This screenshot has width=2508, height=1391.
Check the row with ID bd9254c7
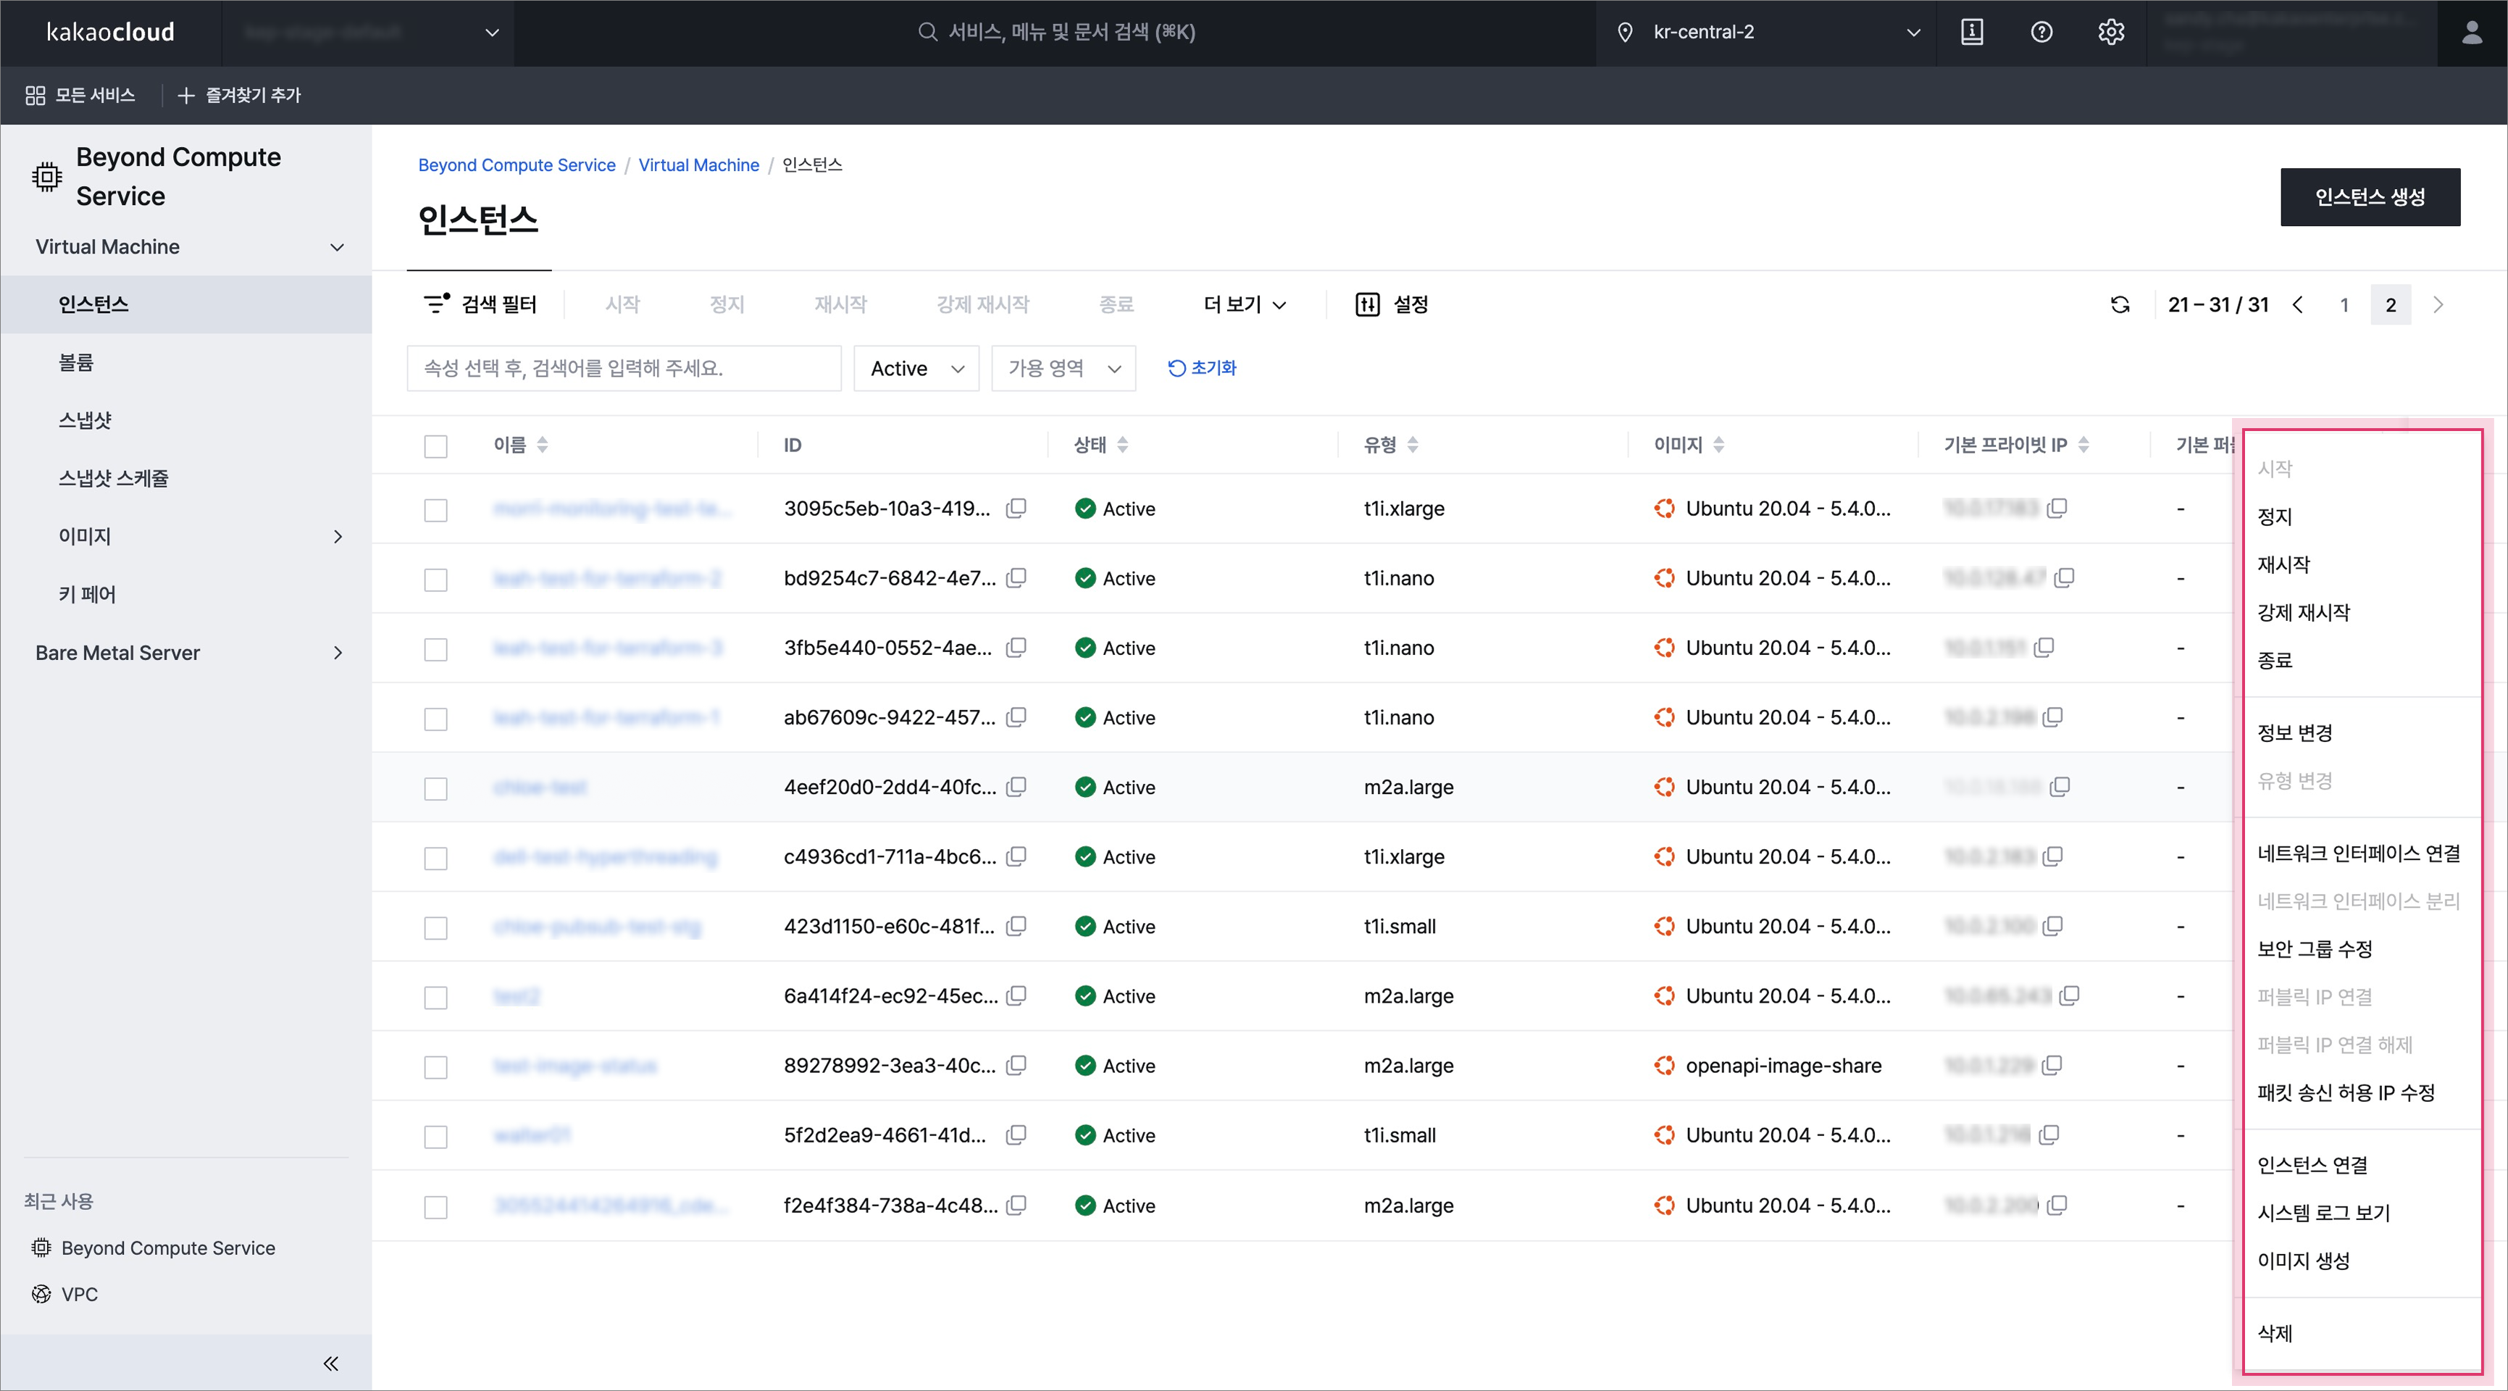click(435, 579)
